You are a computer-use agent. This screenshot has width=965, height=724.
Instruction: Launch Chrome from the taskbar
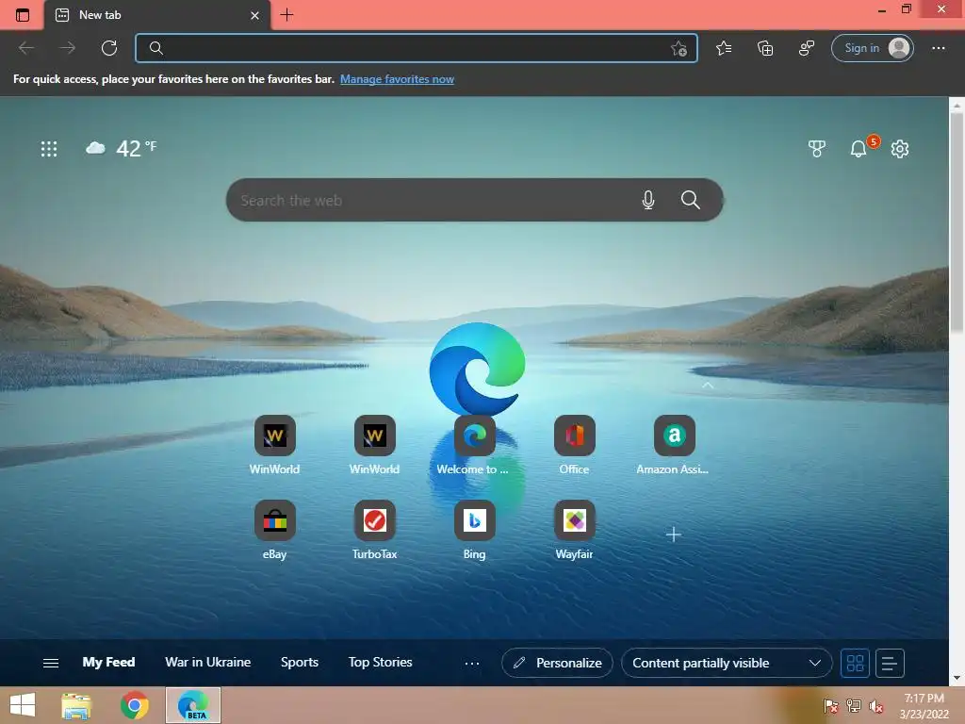pyautogui.click(x=134, y=705)
